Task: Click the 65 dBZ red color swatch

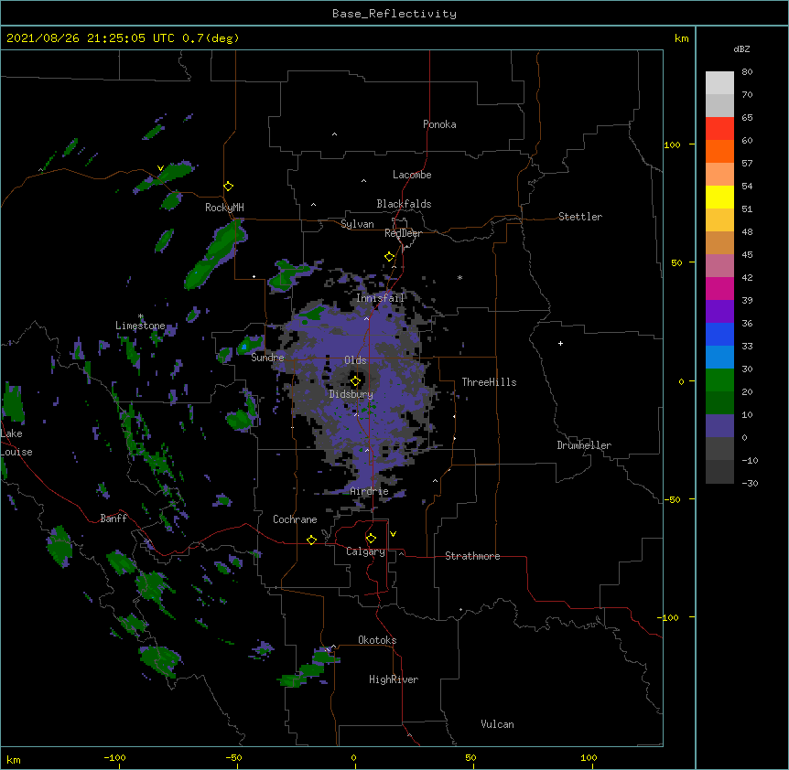Action: (719, 128)
